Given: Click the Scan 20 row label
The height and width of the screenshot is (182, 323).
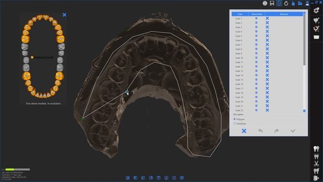Looking at the screenshot, I should tap(239, 102).
